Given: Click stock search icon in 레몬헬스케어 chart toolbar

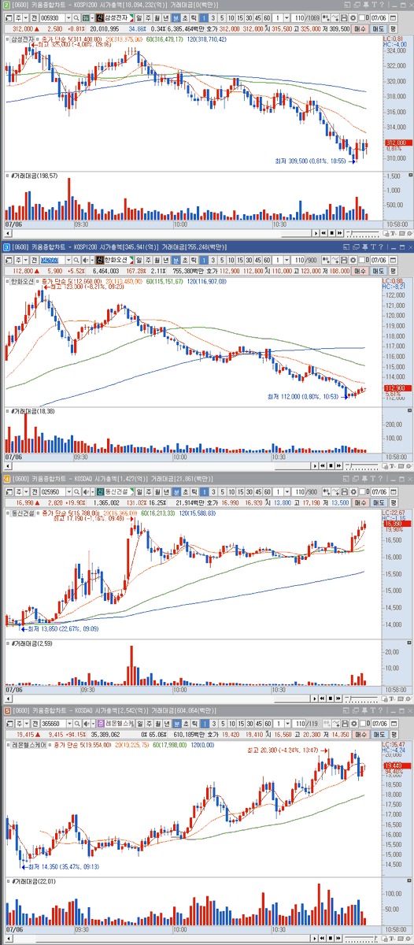Looking at the screenshot, I should coord(75,724).
